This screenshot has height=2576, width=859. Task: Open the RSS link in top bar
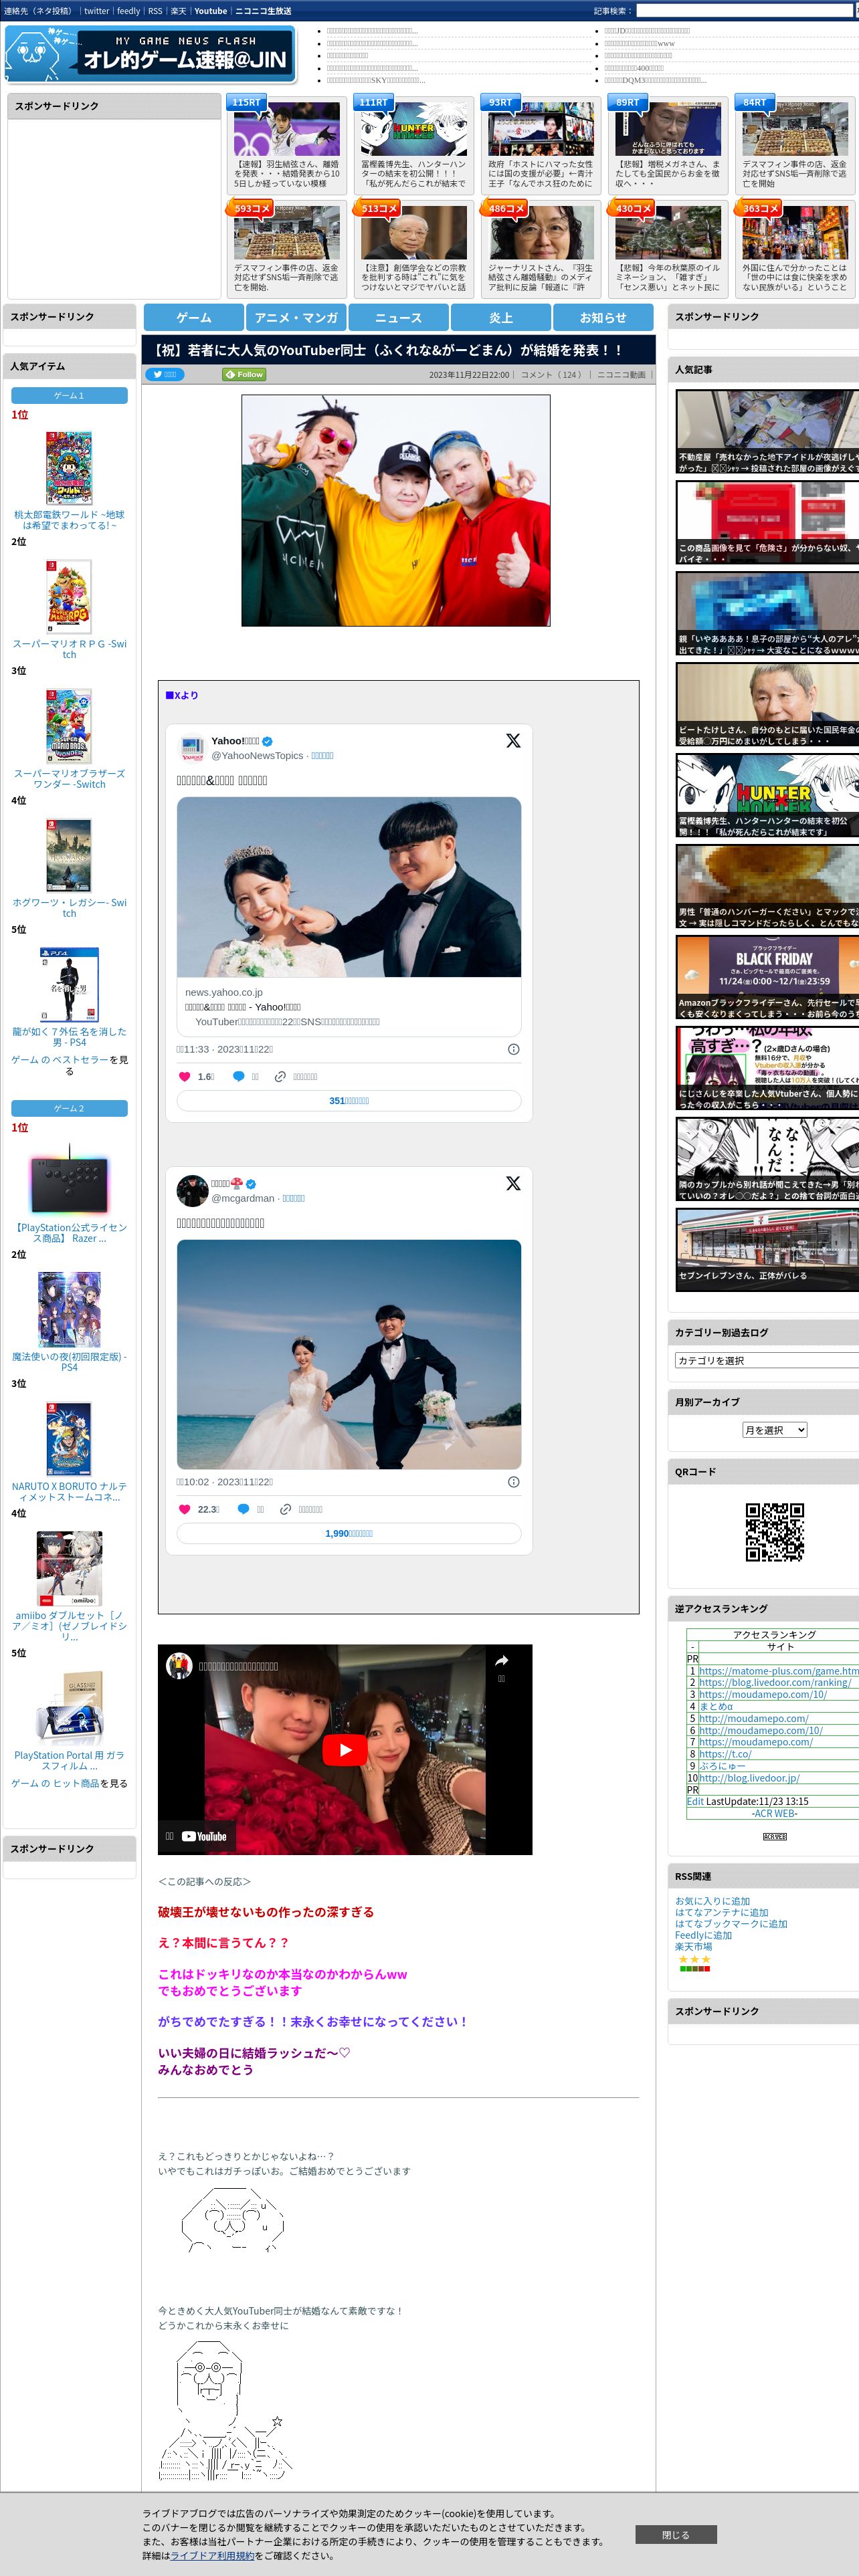point(155,11)
